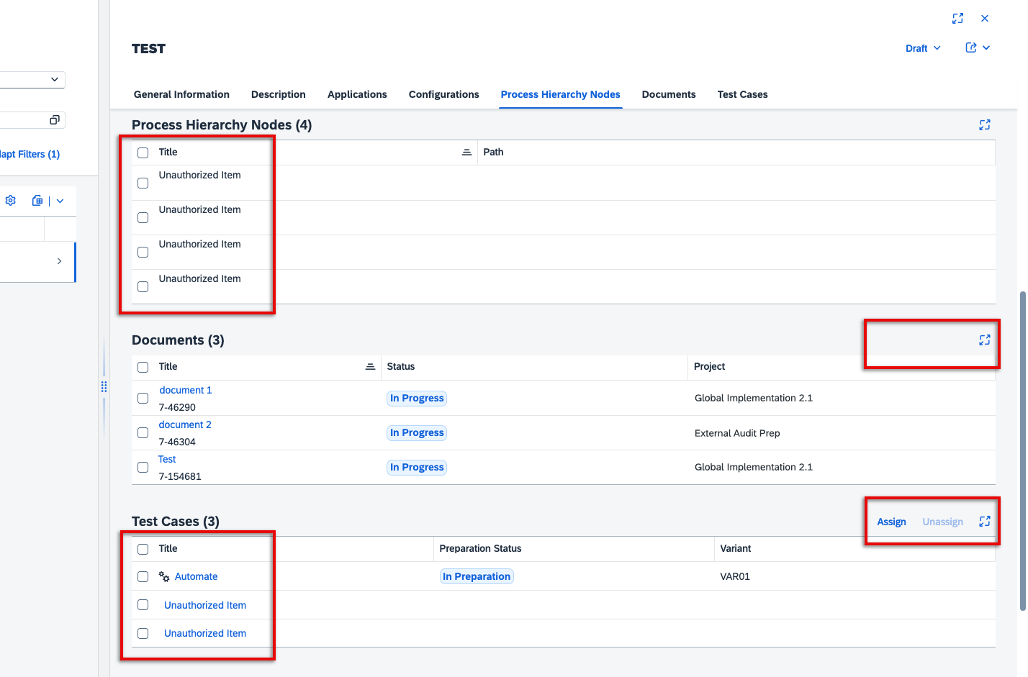Click the share/export icon in header
The height and width of the screenshot is (677, 1028).
tap(971, 48)
